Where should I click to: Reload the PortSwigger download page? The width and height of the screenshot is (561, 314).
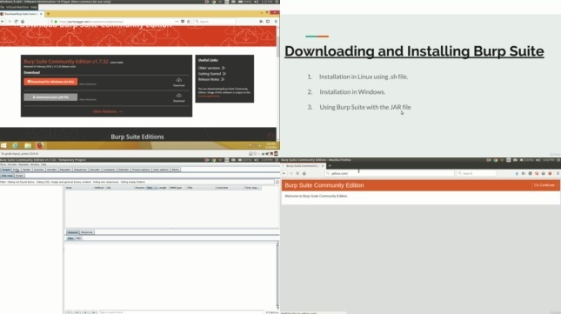tap(16, 22)
